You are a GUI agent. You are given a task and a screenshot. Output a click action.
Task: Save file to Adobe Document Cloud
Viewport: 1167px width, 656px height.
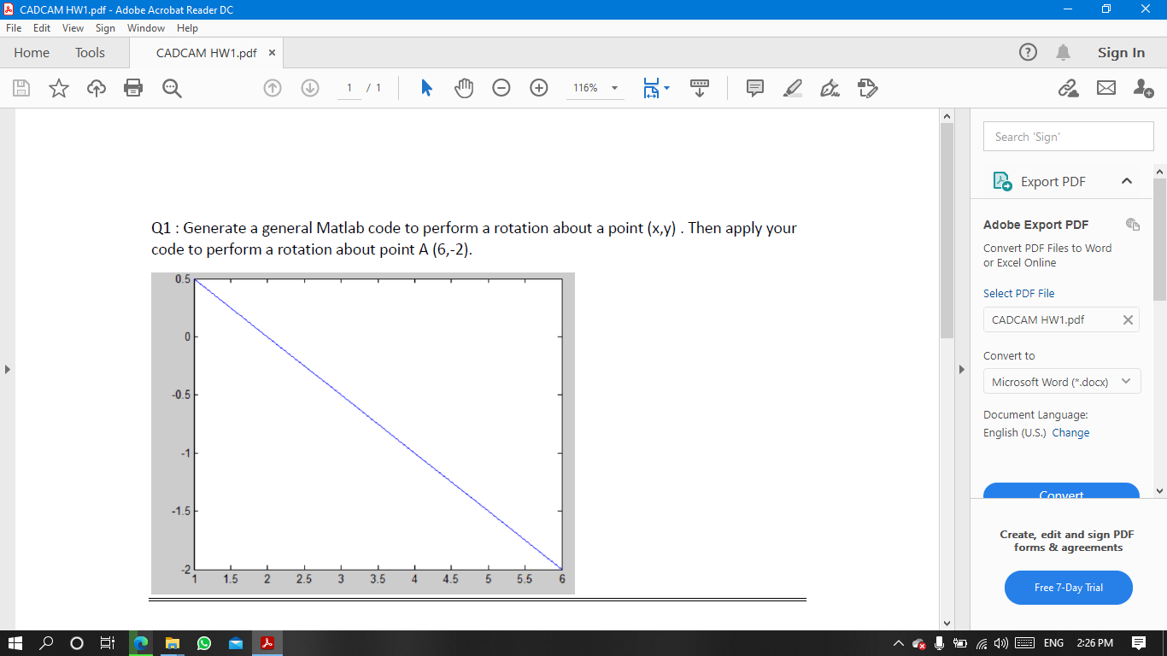coord(96,88)
